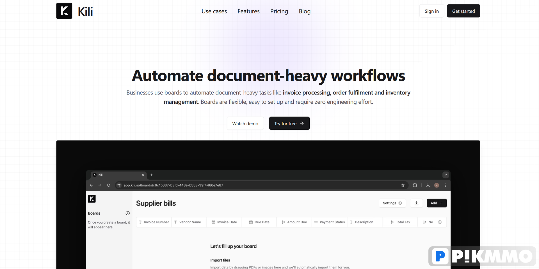Add a column with plus circle icon
The width and height of the screenshot is (539, 269).
440,222
